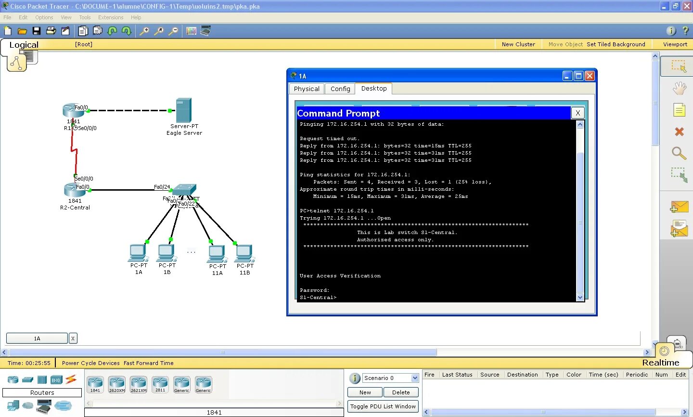
Task: Click the Add Complex PDU envelope
Action: 679,229
